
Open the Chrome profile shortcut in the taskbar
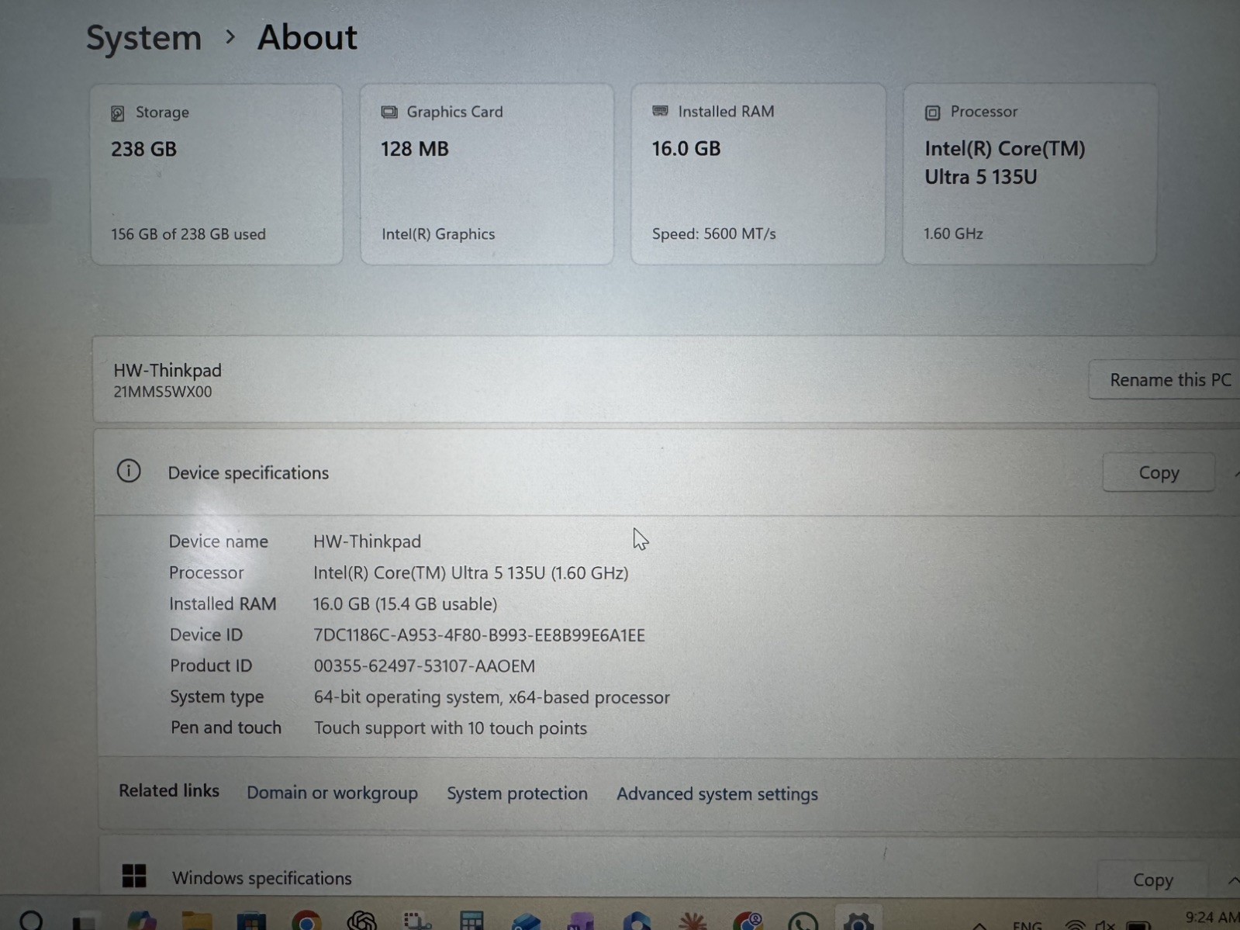(x=748, y=921)
